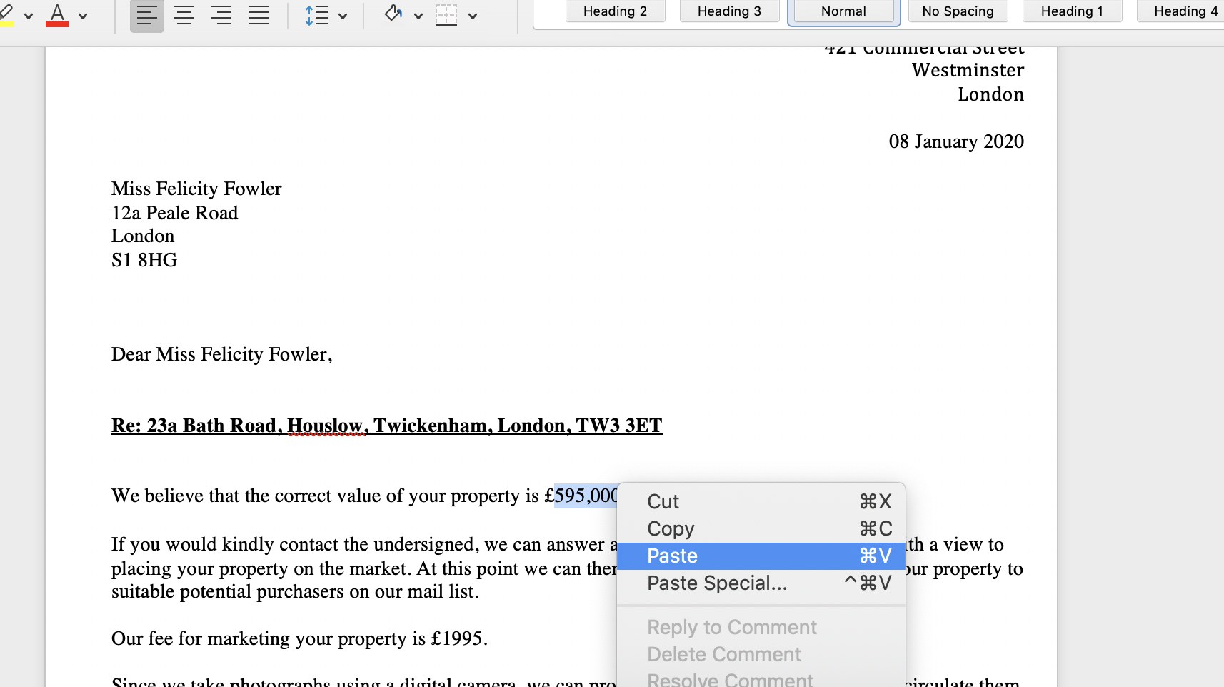This screenshot has width=1224, height=687.
Task: Apply the Heading 1 style
Action: [1072, 11]
